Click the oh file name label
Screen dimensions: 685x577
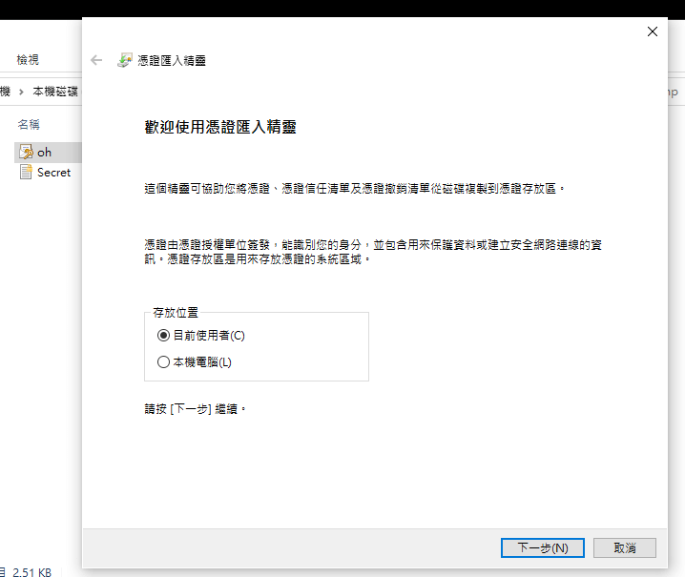coord(45,152)
